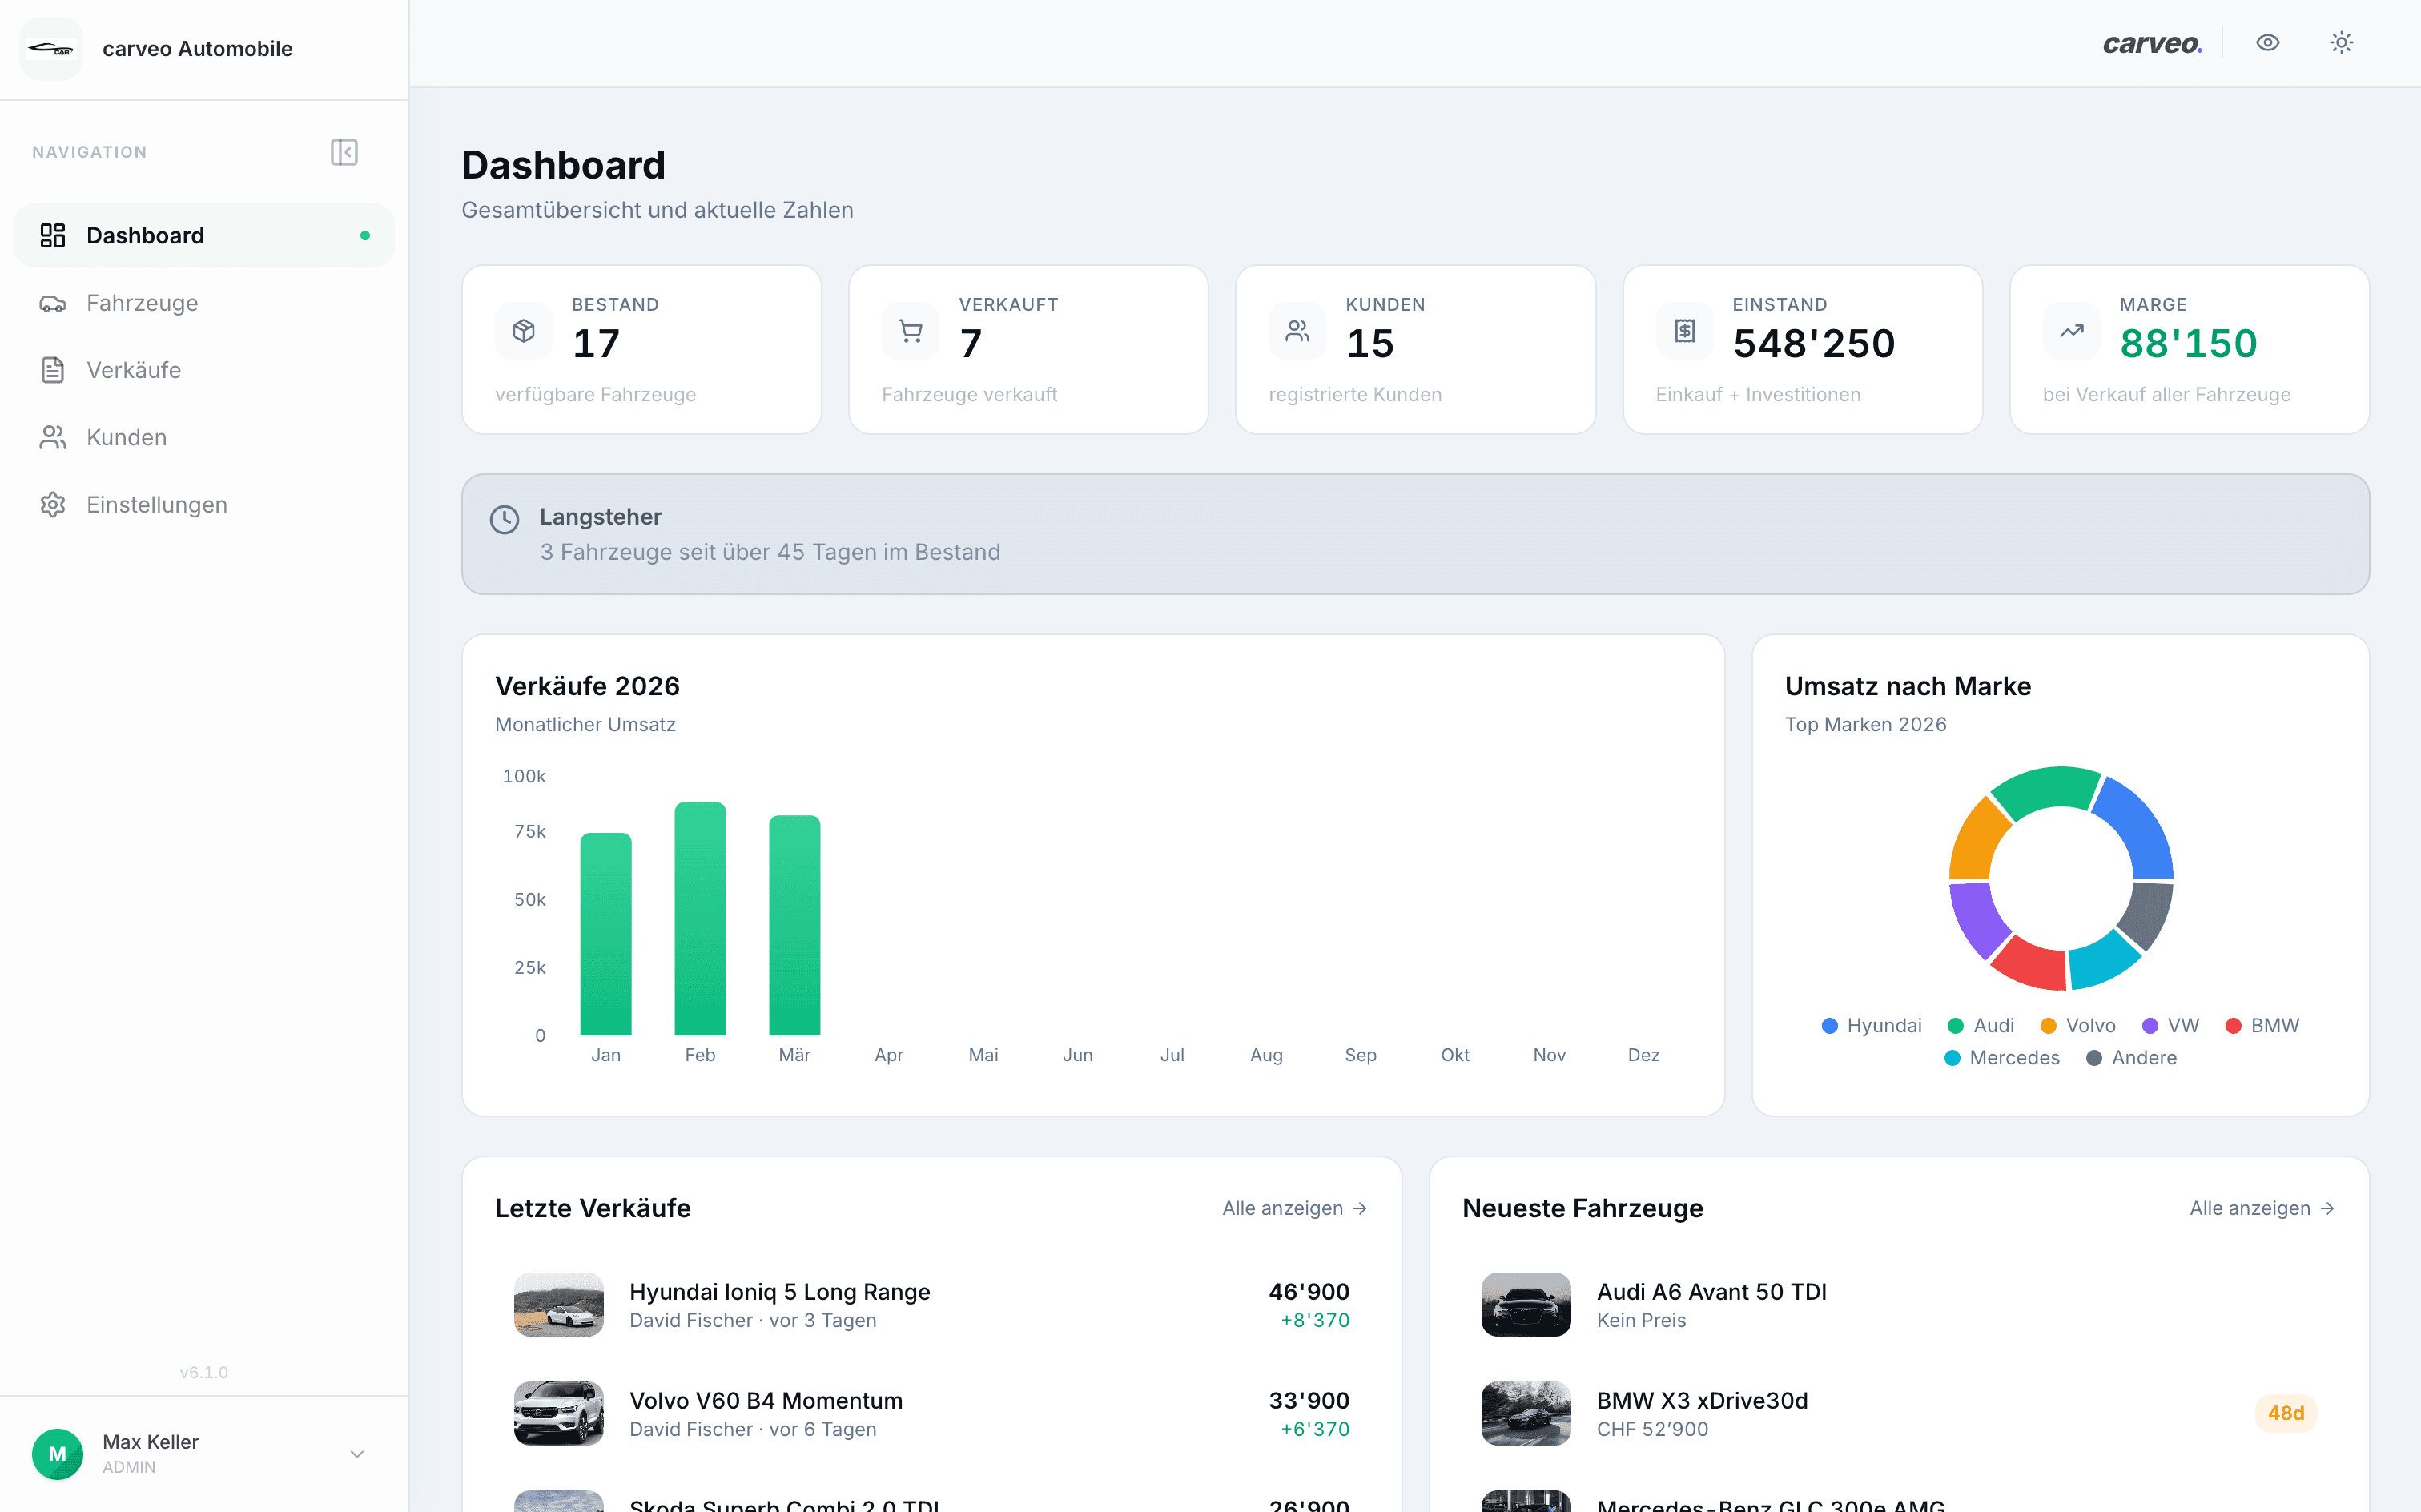Switch theme using the sun icon
This screenshot has height=1512, width=2421.
click(x=2341, y=43)
